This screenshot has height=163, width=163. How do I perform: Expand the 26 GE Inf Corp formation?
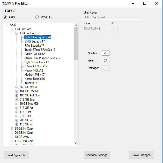point(12,133)
